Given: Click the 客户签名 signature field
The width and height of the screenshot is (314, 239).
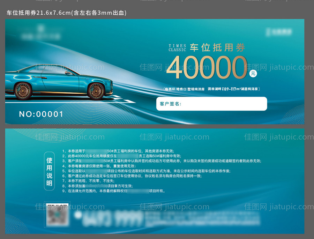Looking at the screenshot, I should [211, 104].
